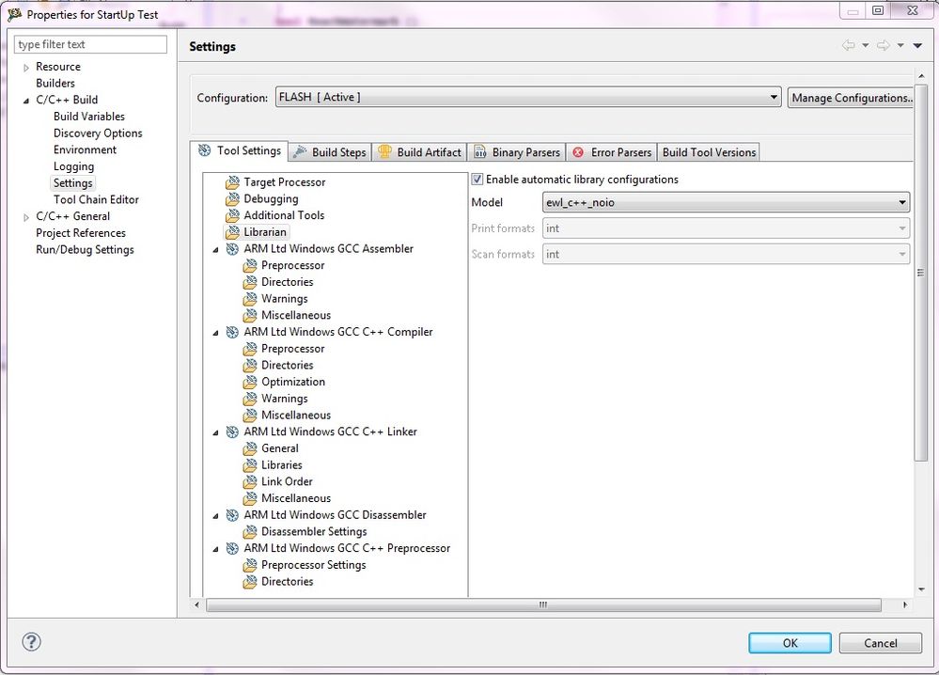The width and height of the screenshot is (939, 675).
Task: Click the Link Order folder icon
Action: [250, 481]
